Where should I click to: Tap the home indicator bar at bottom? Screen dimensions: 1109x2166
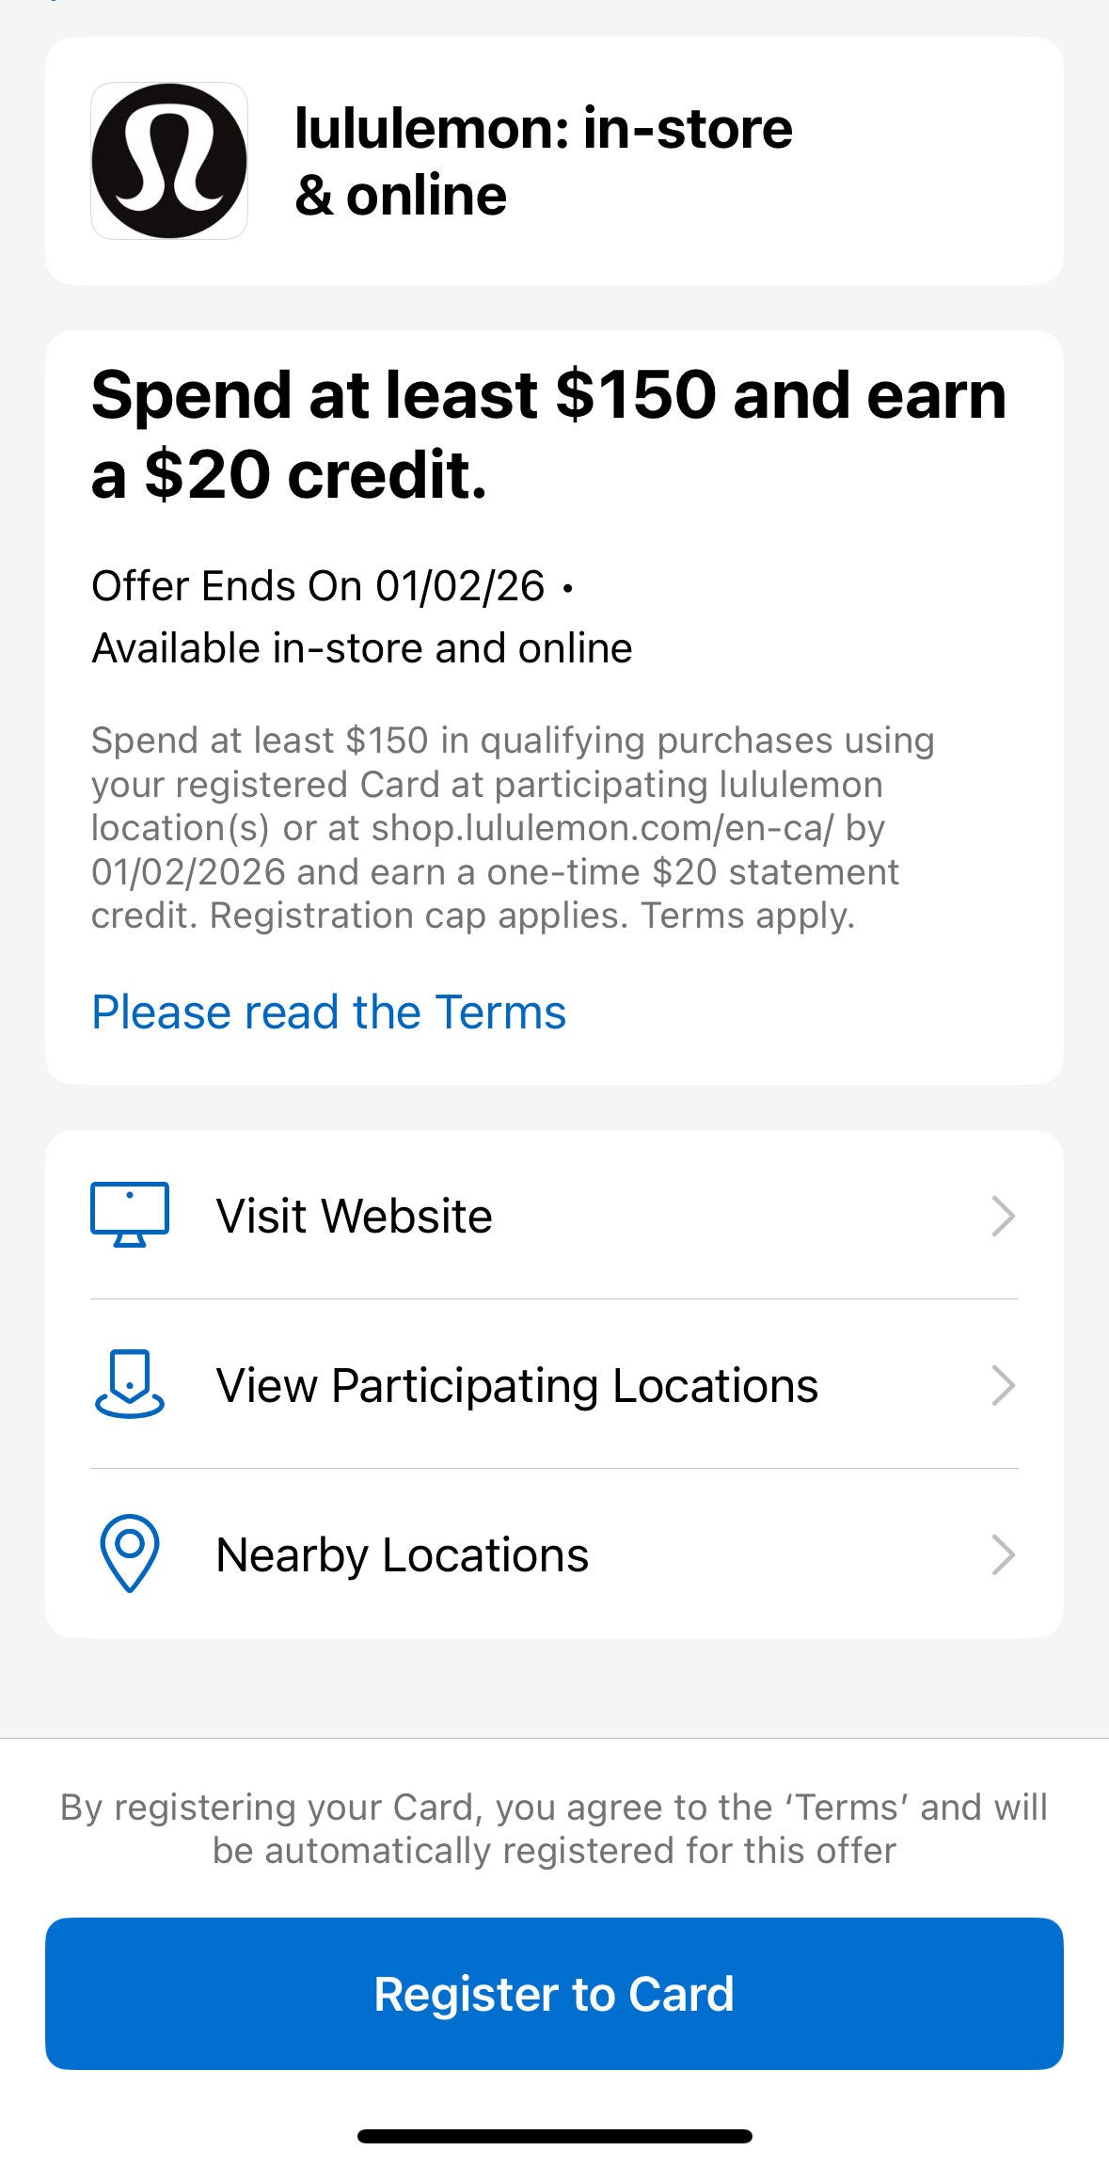[x=554, y=2136]
